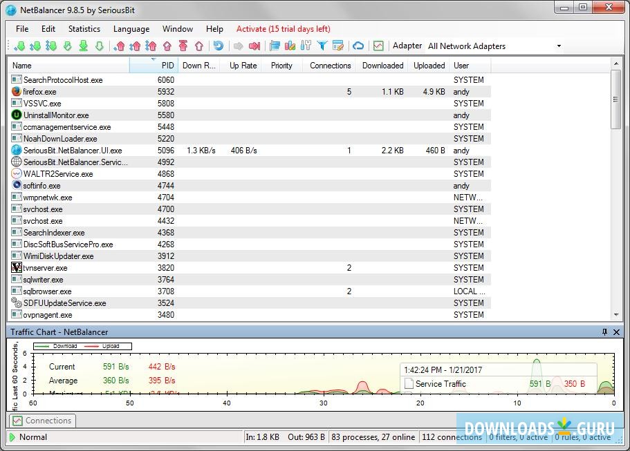
Task: Select the WALTR2Service.exe row
Action: (249, 174)
